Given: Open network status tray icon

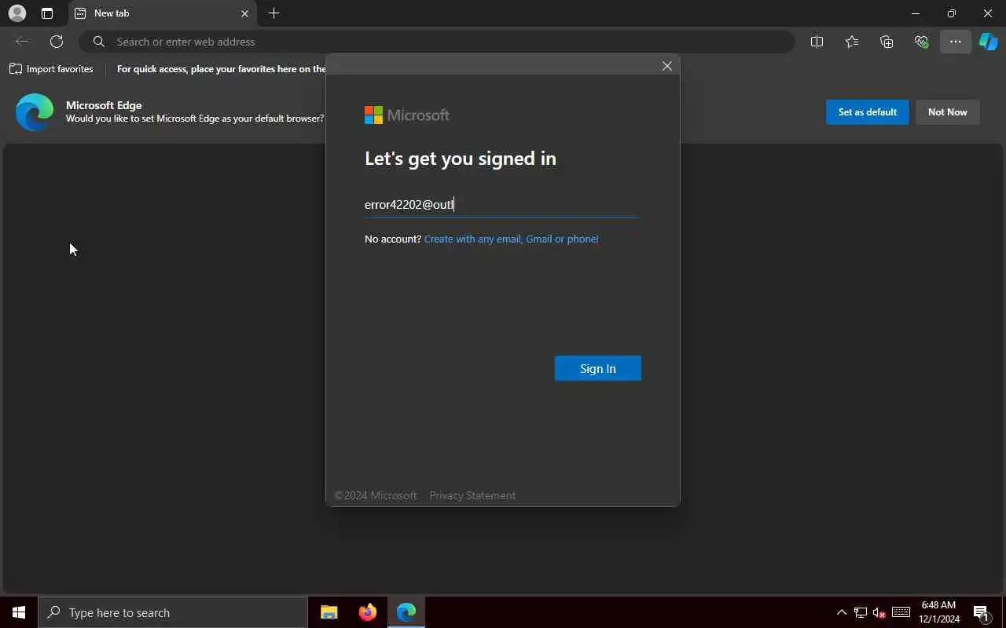Looking at the screenshot, I should click(861, 612).
